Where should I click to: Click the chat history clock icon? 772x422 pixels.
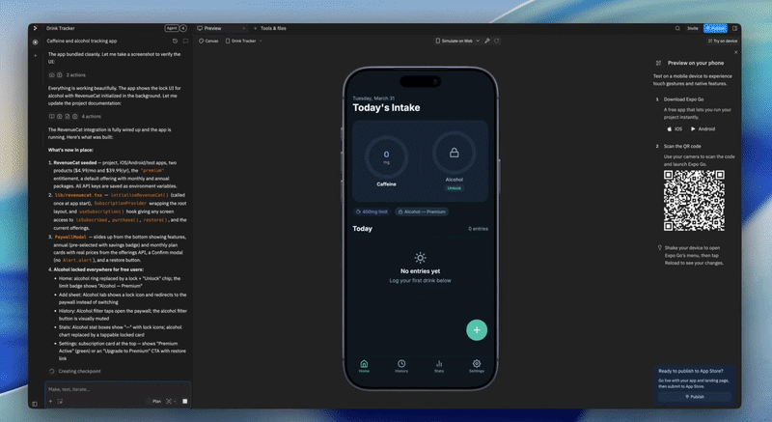tap(175, 42)
